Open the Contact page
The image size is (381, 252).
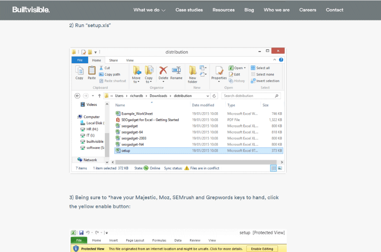point(335,10)
